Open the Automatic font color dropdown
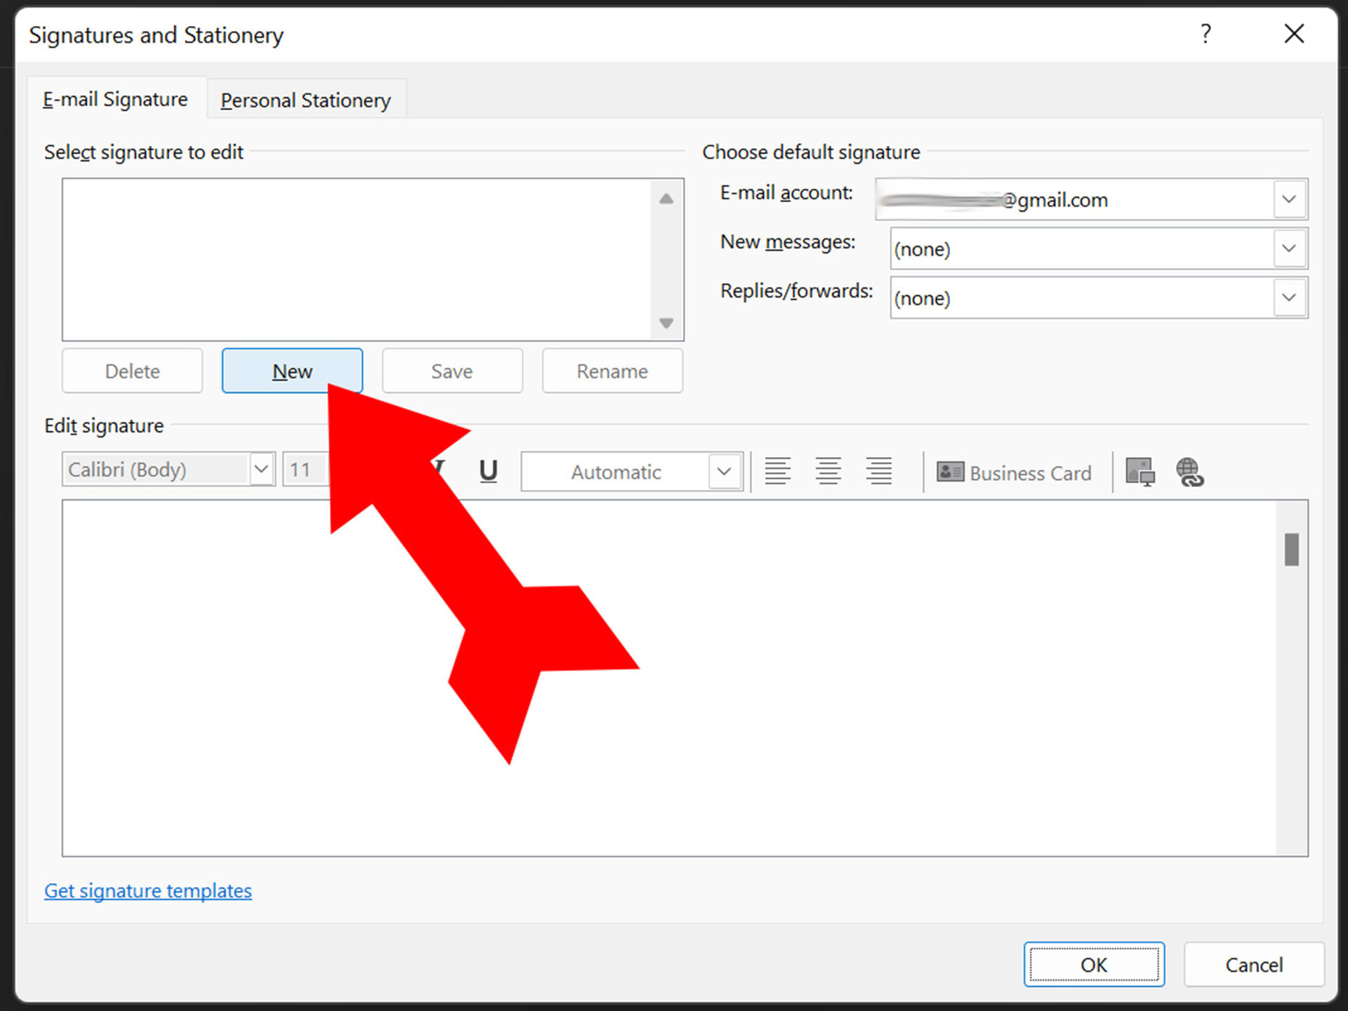The width and height of the screenshot is (1348, 1011). (x=724, y=472)
